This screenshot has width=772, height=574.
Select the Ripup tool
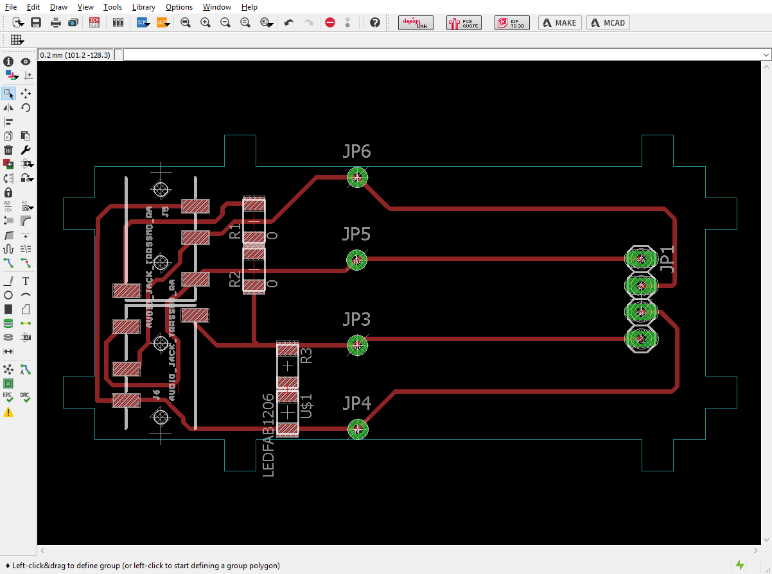26,262
